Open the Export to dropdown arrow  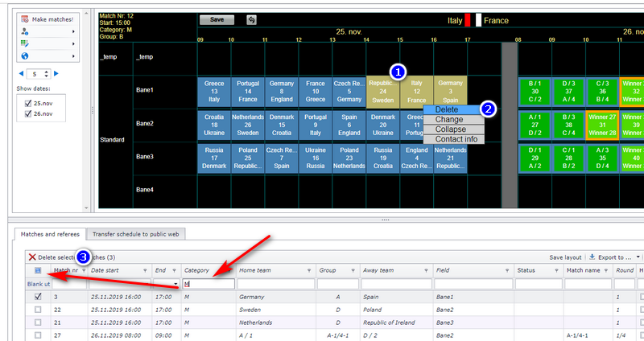[638, 257]
